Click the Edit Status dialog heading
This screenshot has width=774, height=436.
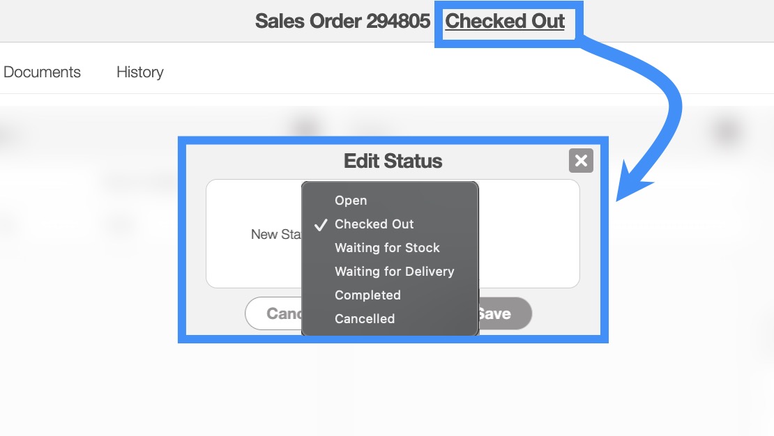pos(393,162)
